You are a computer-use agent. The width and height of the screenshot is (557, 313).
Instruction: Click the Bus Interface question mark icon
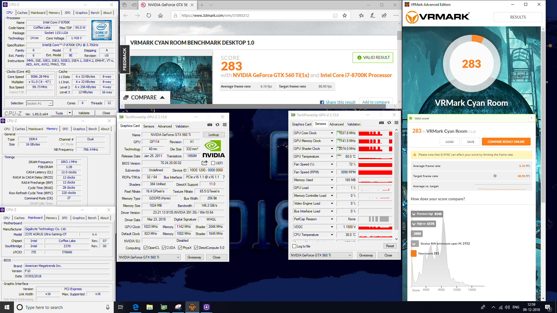224,177
